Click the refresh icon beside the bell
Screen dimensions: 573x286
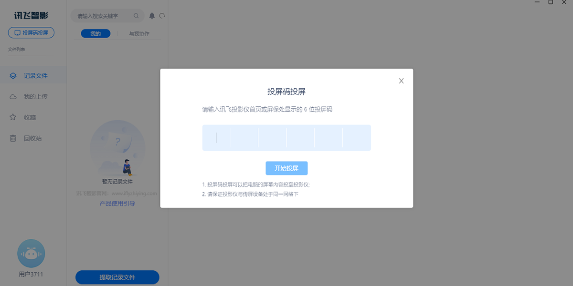point(162,16)
